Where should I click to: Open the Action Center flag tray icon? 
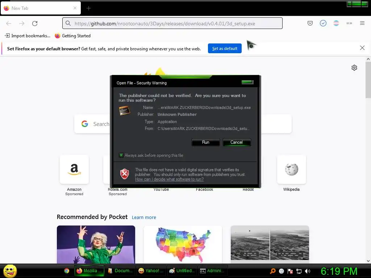click(290, 271)
